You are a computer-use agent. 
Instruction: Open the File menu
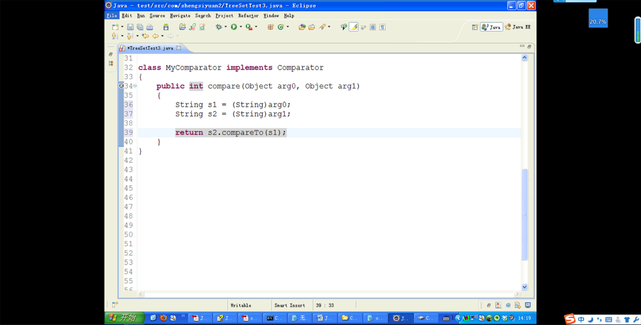click(x=112, y=16)
